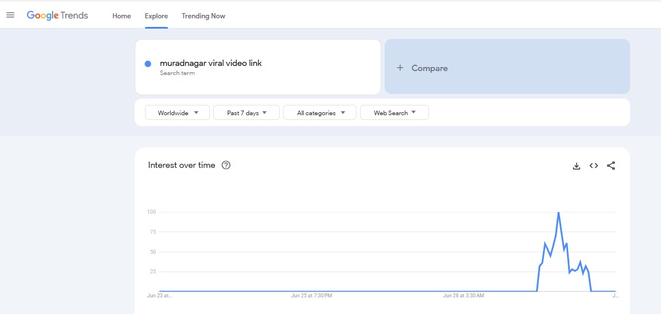Click the Jun 28 at 3:30 AM axis label
The image size is (661, 314).
coord(463,296)
